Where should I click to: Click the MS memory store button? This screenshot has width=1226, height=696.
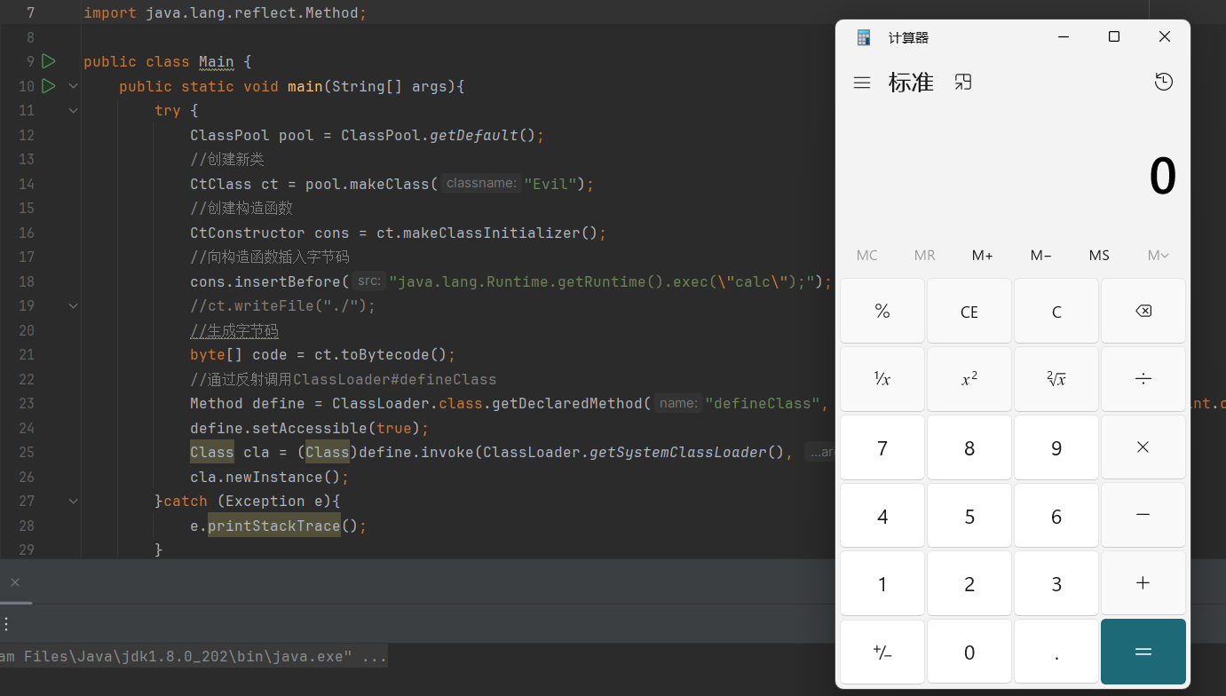[x=1099, y=255]
